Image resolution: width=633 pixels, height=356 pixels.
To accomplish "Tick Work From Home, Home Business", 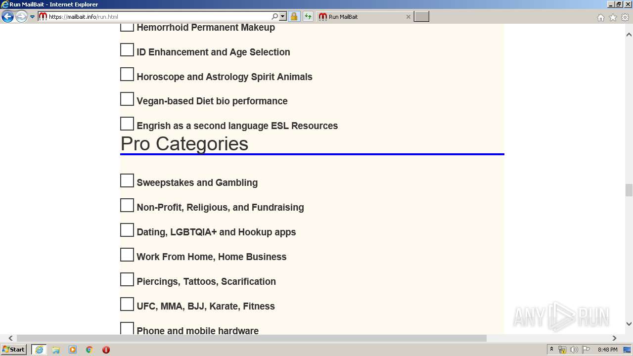I will point(127,255).
